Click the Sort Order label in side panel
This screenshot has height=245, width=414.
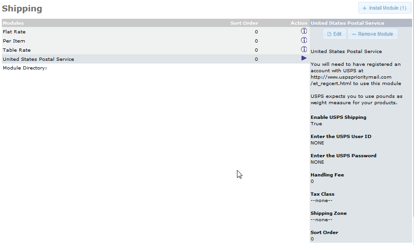point(324,233)
